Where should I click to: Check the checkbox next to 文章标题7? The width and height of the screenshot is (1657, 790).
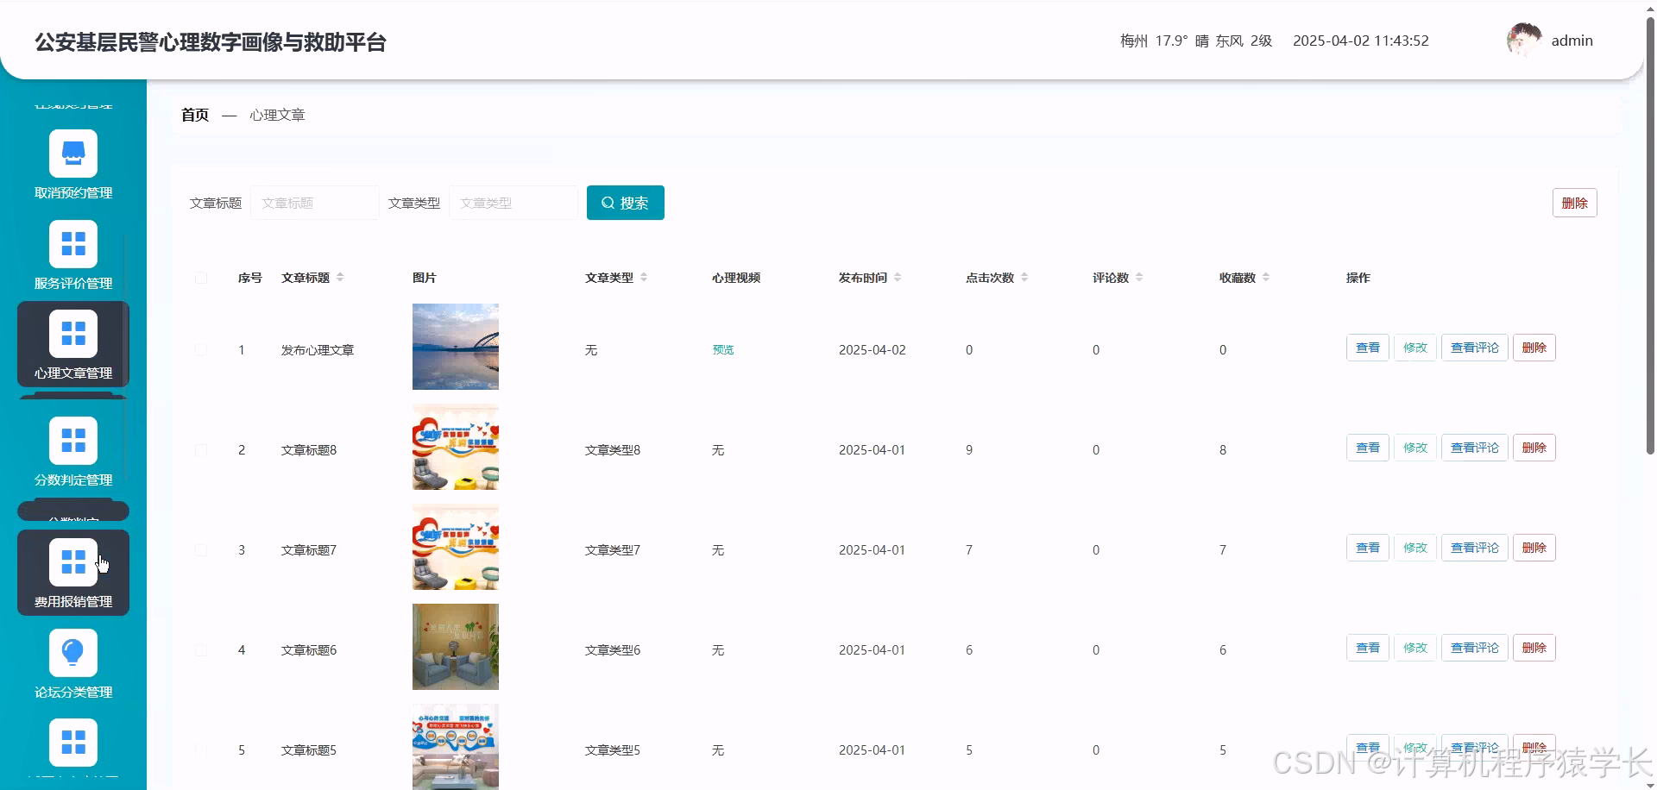tap(201, 549)
